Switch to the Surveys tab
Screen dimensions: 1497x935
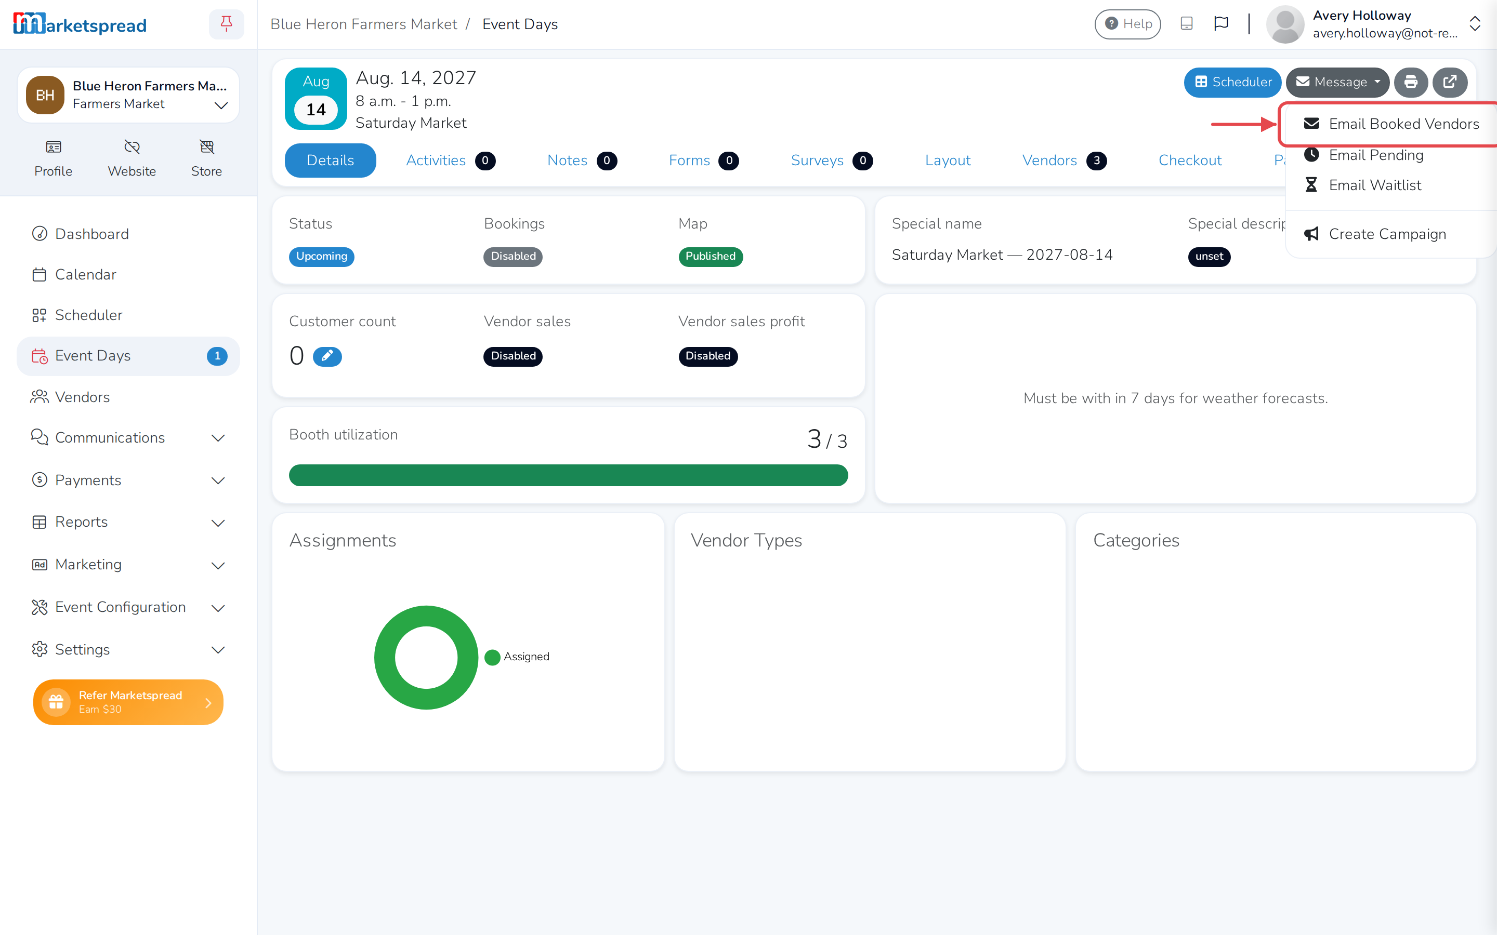pos(831,161)
